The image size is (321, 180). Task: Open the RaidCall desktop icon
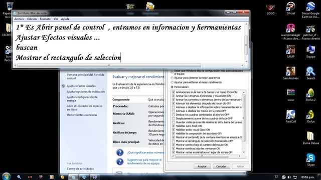[290, 116]
